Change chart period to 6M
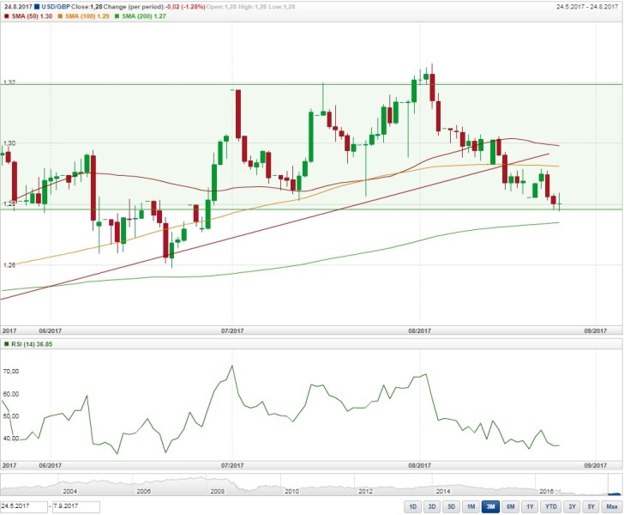This screenshot has height=515, width=624. pos(512,506)
